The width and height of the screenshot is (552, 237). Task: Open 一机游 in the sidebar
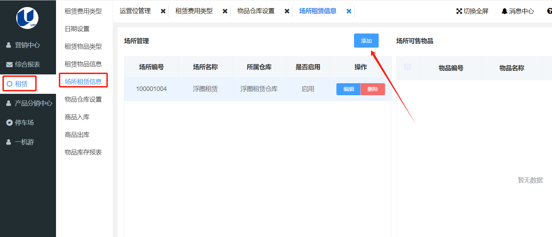click(24, 142)
